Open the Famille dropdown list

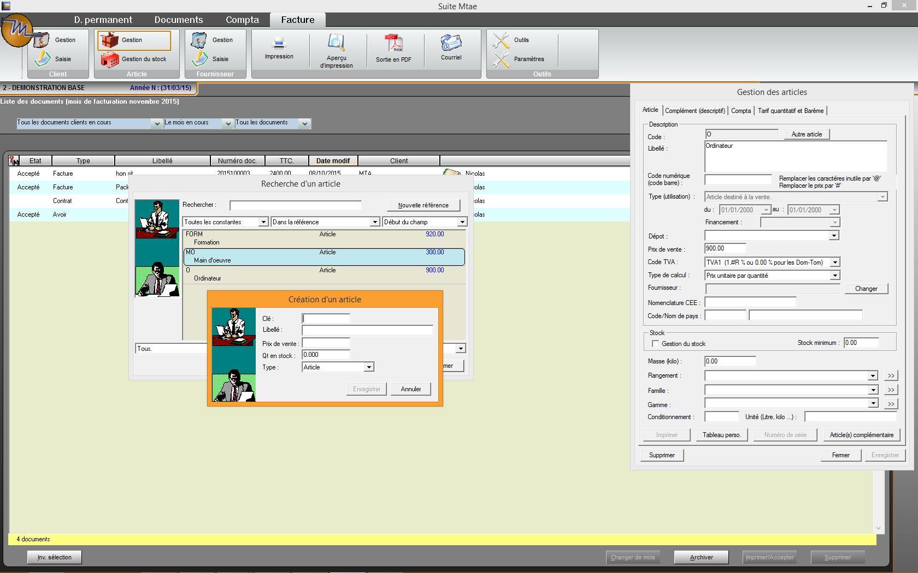tap(873, 390)
